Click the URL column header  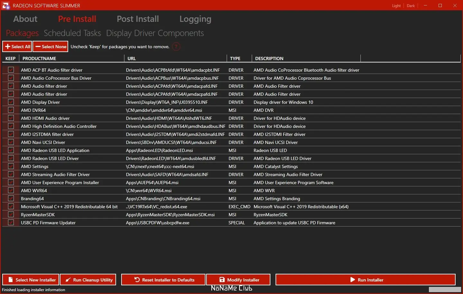176,58
